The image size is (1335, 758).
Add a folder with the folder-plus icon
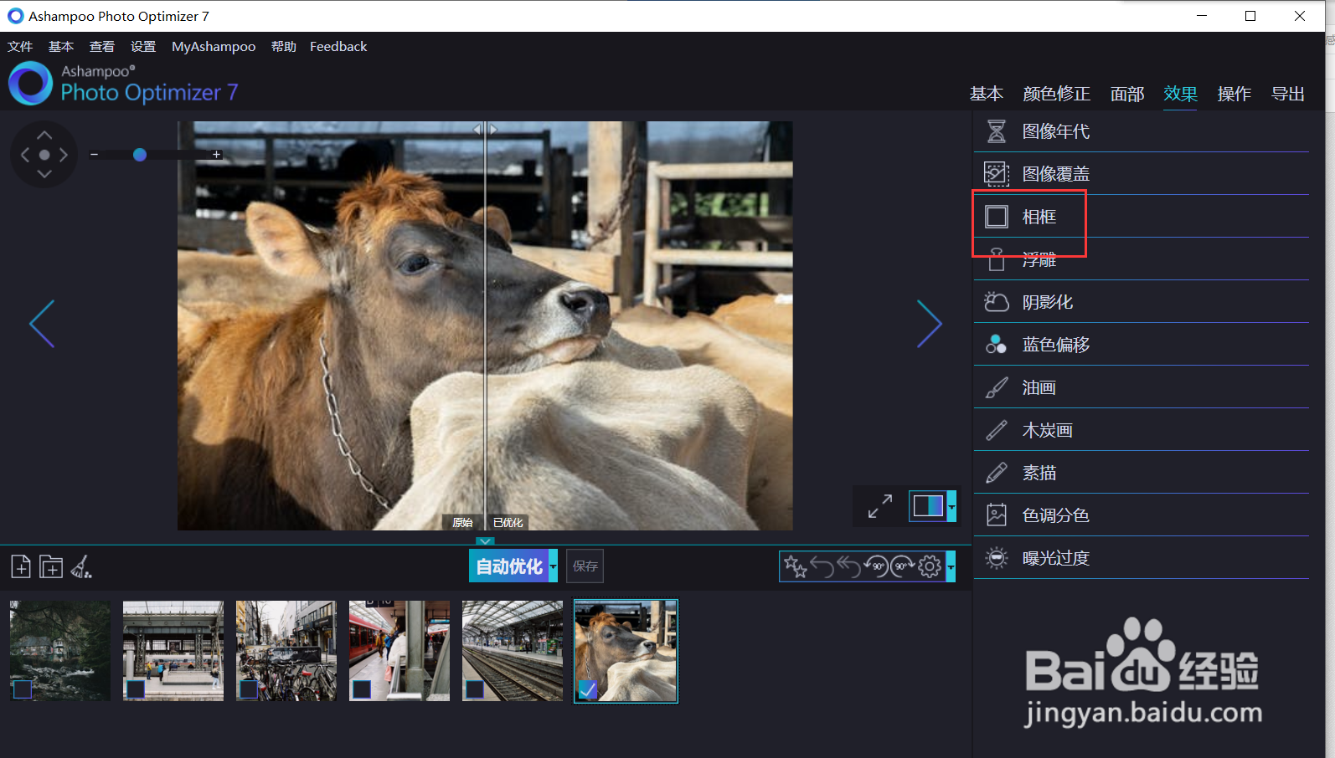click(x=51, y=567)
